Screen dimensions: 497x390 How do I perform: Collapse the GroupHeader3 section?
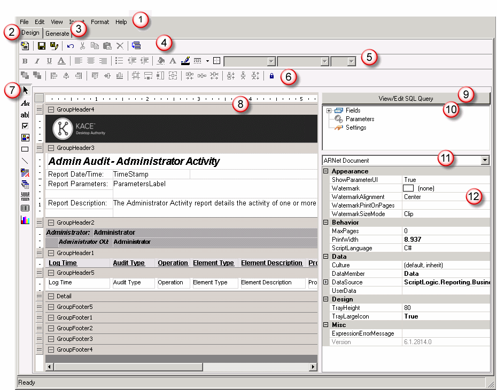point(51,148)
